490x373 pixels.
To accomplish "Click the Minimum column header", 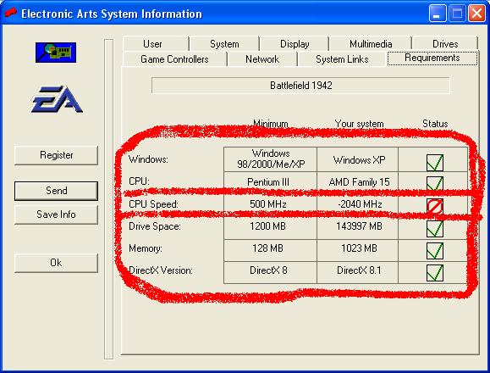I will (x=271, y=124).
